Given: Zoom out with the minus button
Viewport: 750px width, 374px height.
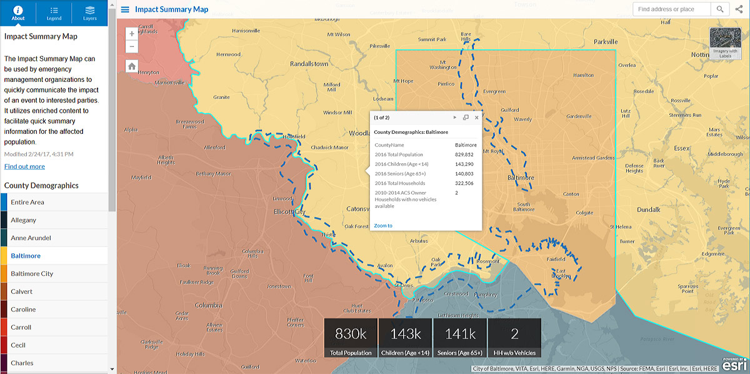Looking at the screenshot, I should point(131,46).
